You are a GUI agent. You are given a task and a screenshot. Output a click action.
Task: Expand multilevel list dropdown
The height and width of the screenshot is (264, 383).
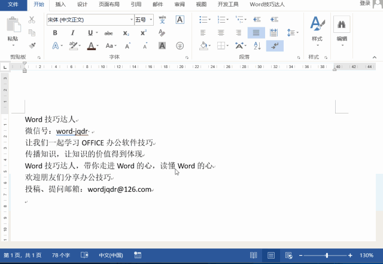(x=245, y=20)
